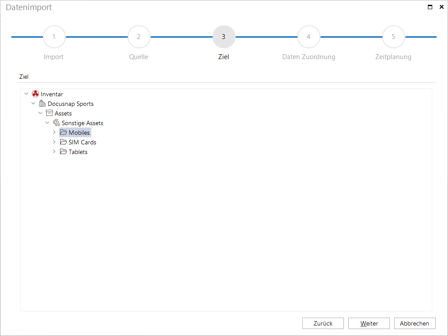Click the SIM Cards folder icon
The image size is (448, 336).
pos(63,142)
